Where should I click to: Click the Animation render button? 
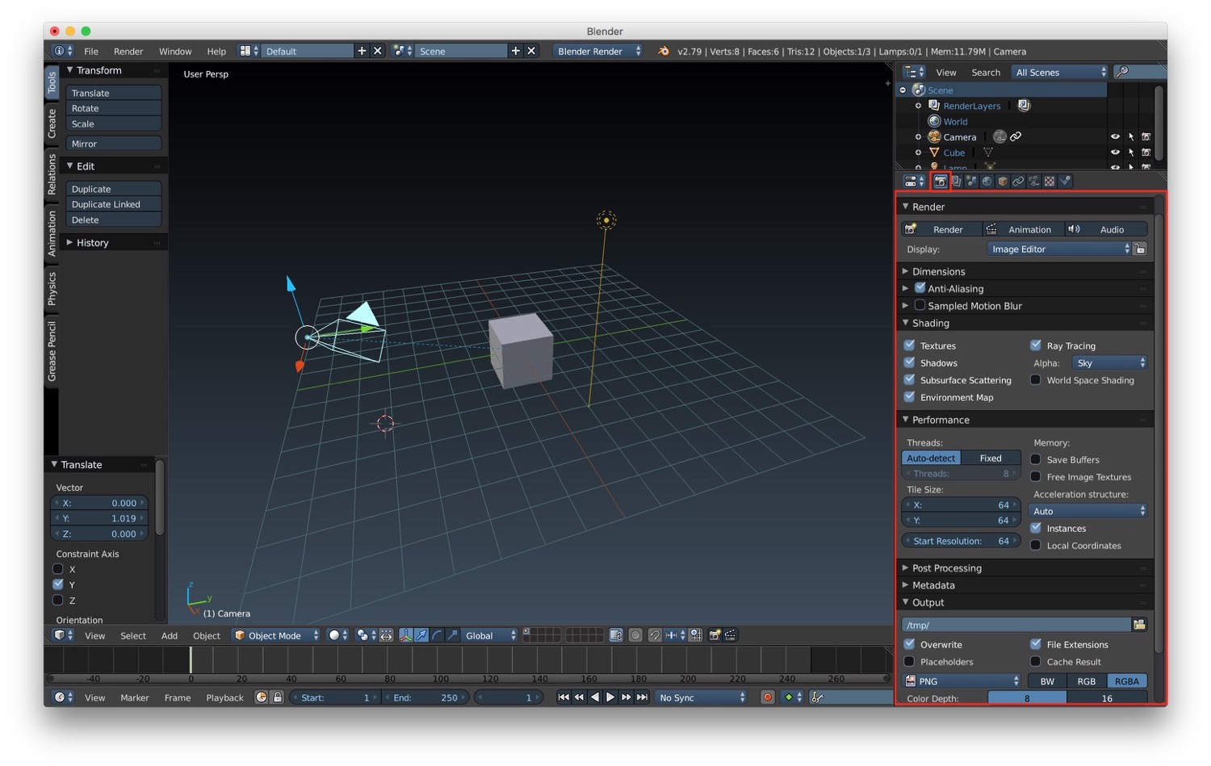click(x=1025, y=229)
